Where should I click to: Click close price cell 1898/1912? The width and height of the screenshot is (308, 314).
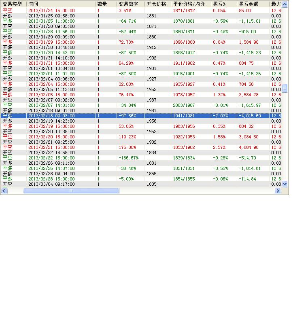(184, 53)
